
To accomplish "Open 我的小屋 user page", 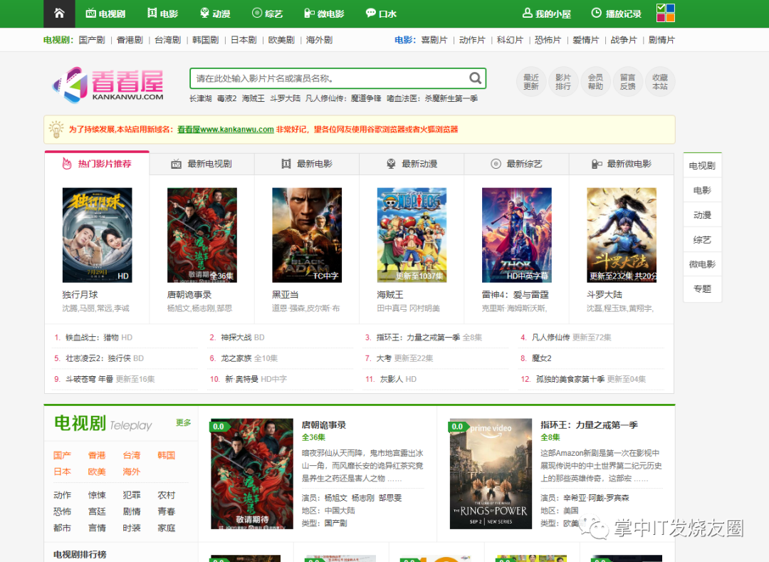I will 546,14.
